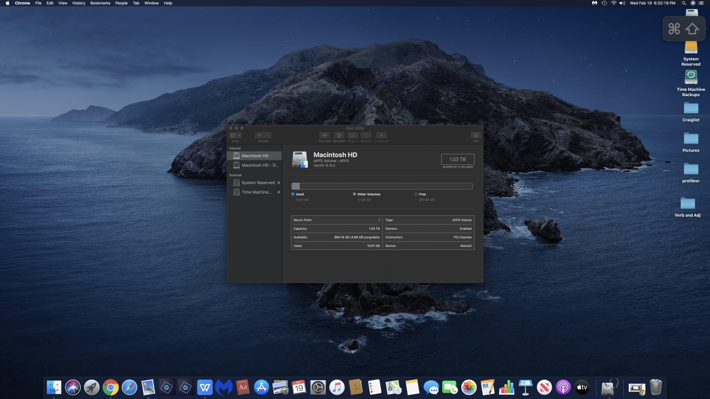
Task: Select Macintosh HD - Data in sidebar
Action: click(x=260, y=165)
